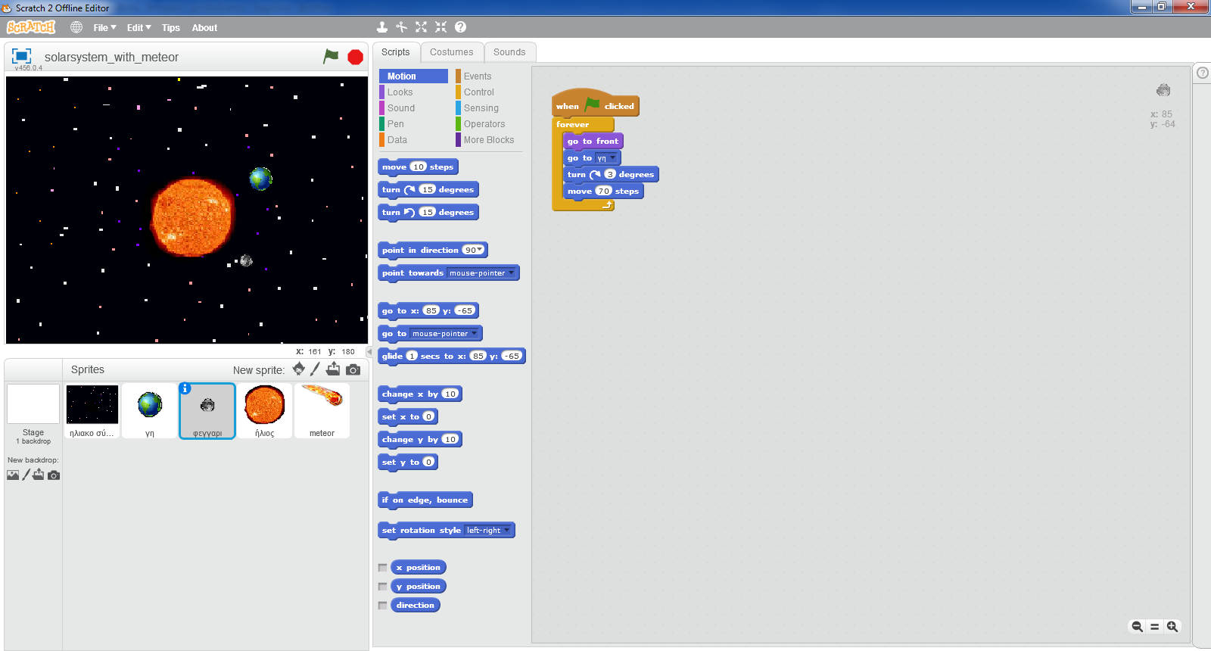The height and width of the screenshot is (651, 1211).
Task: Select the Grow sprite tool
Action: pyautogui.click(x=422, y=27)
